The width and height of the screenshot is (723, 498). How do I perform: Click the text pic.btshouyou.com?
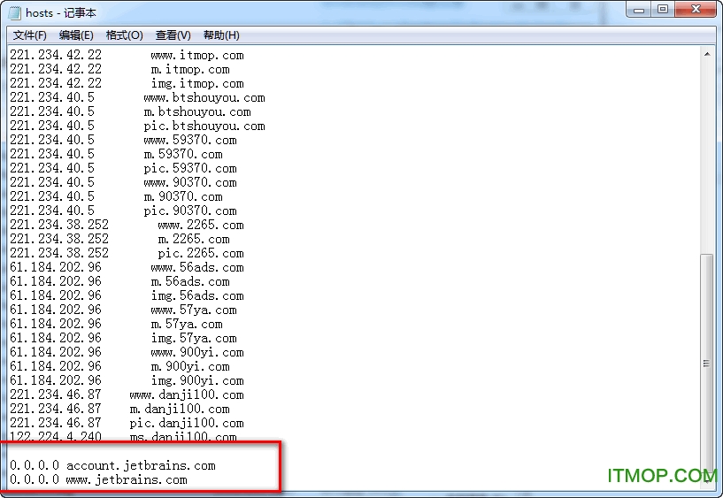(x=204, y=126)
